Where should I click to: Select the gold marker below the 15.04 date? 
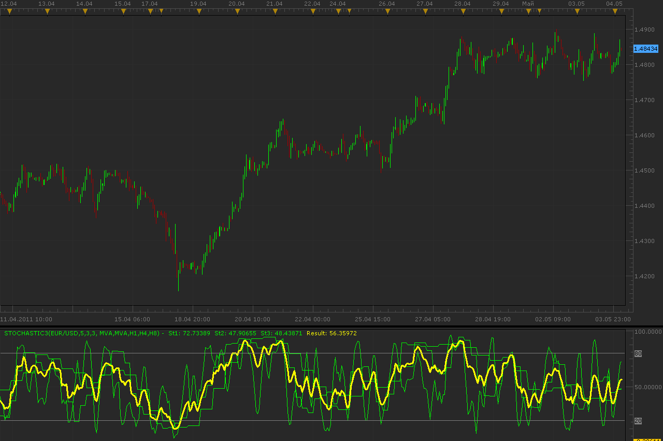(x=123, y=11)
